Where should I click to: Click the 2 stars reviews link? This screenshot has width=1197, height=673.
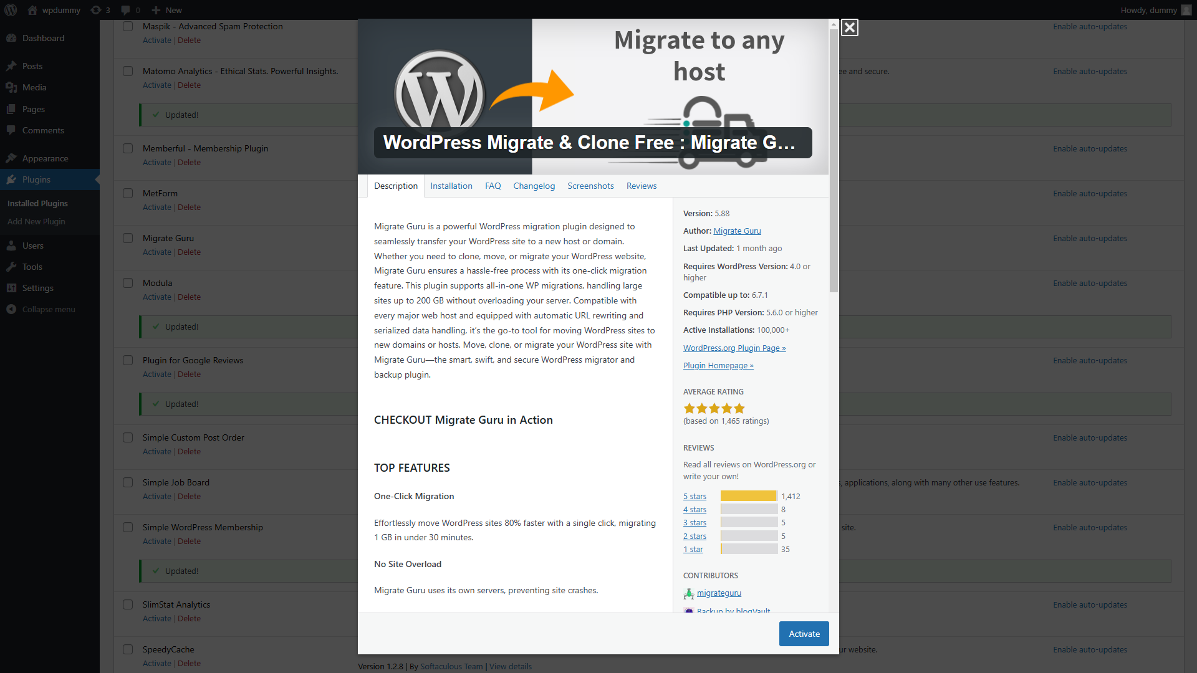(695, 536)
